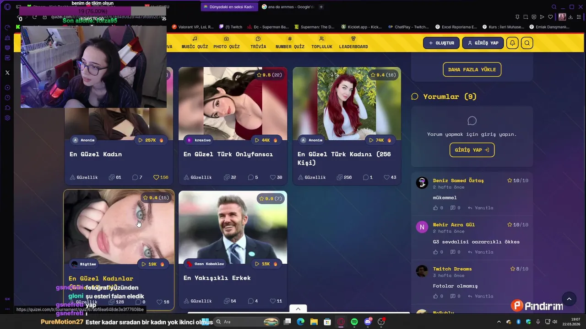Click the scroll-to-top arrow button
Image resolution: width=586 pixels, height=329 pixels.
pyautogui.click(x=569, y=299)
